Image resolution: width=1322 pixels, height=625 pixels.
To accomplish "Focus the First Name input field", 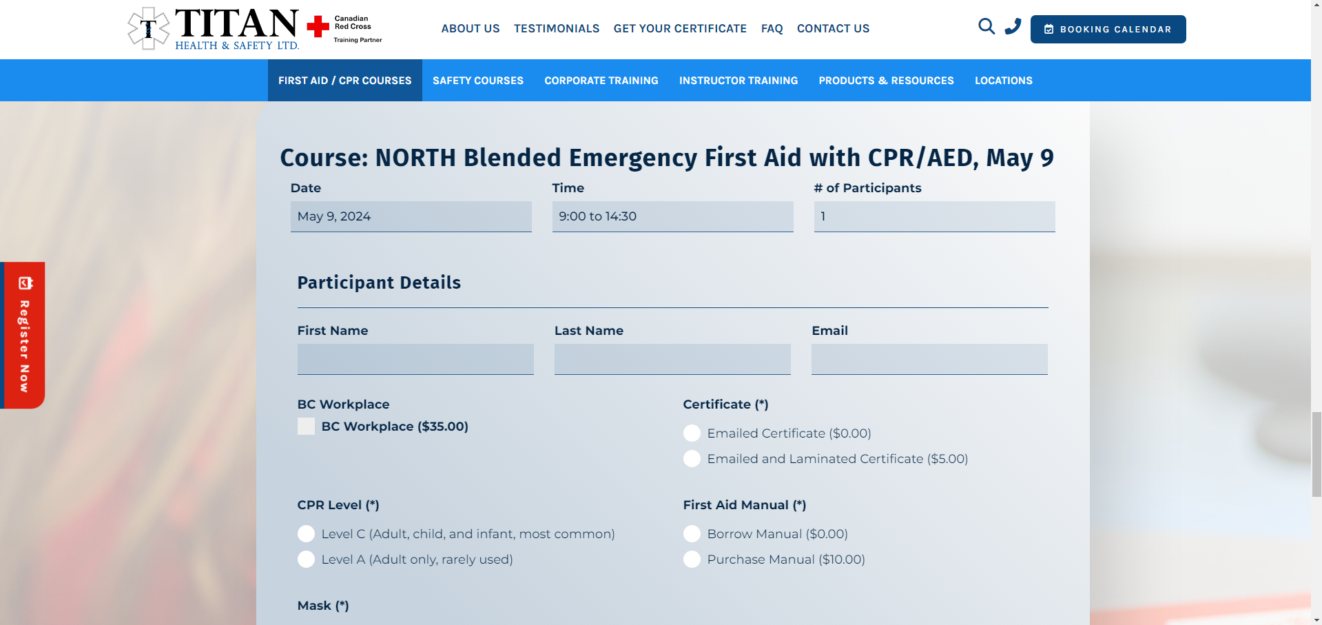I will [415, 359].
